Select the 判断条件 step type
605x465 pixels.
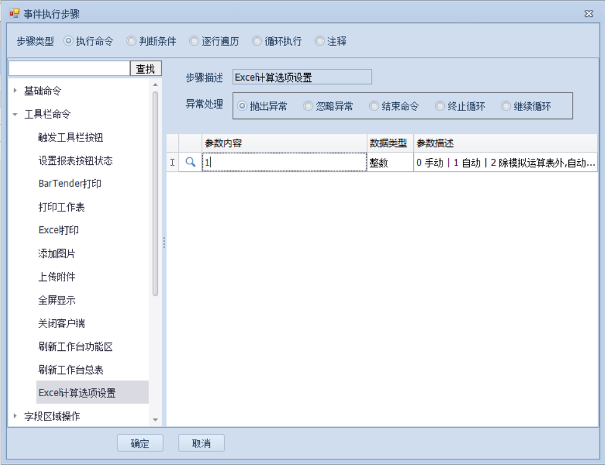click(x=131, y=42)
